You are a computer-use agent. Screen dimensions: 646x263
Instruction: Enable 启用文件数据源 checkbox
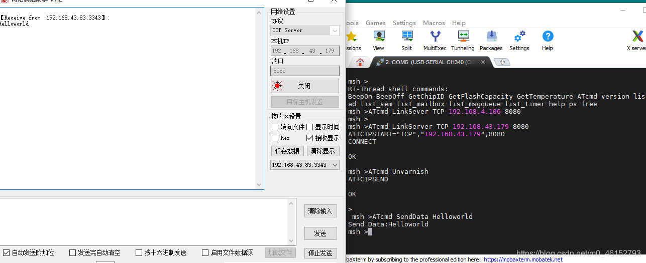[x=205, y=252]
